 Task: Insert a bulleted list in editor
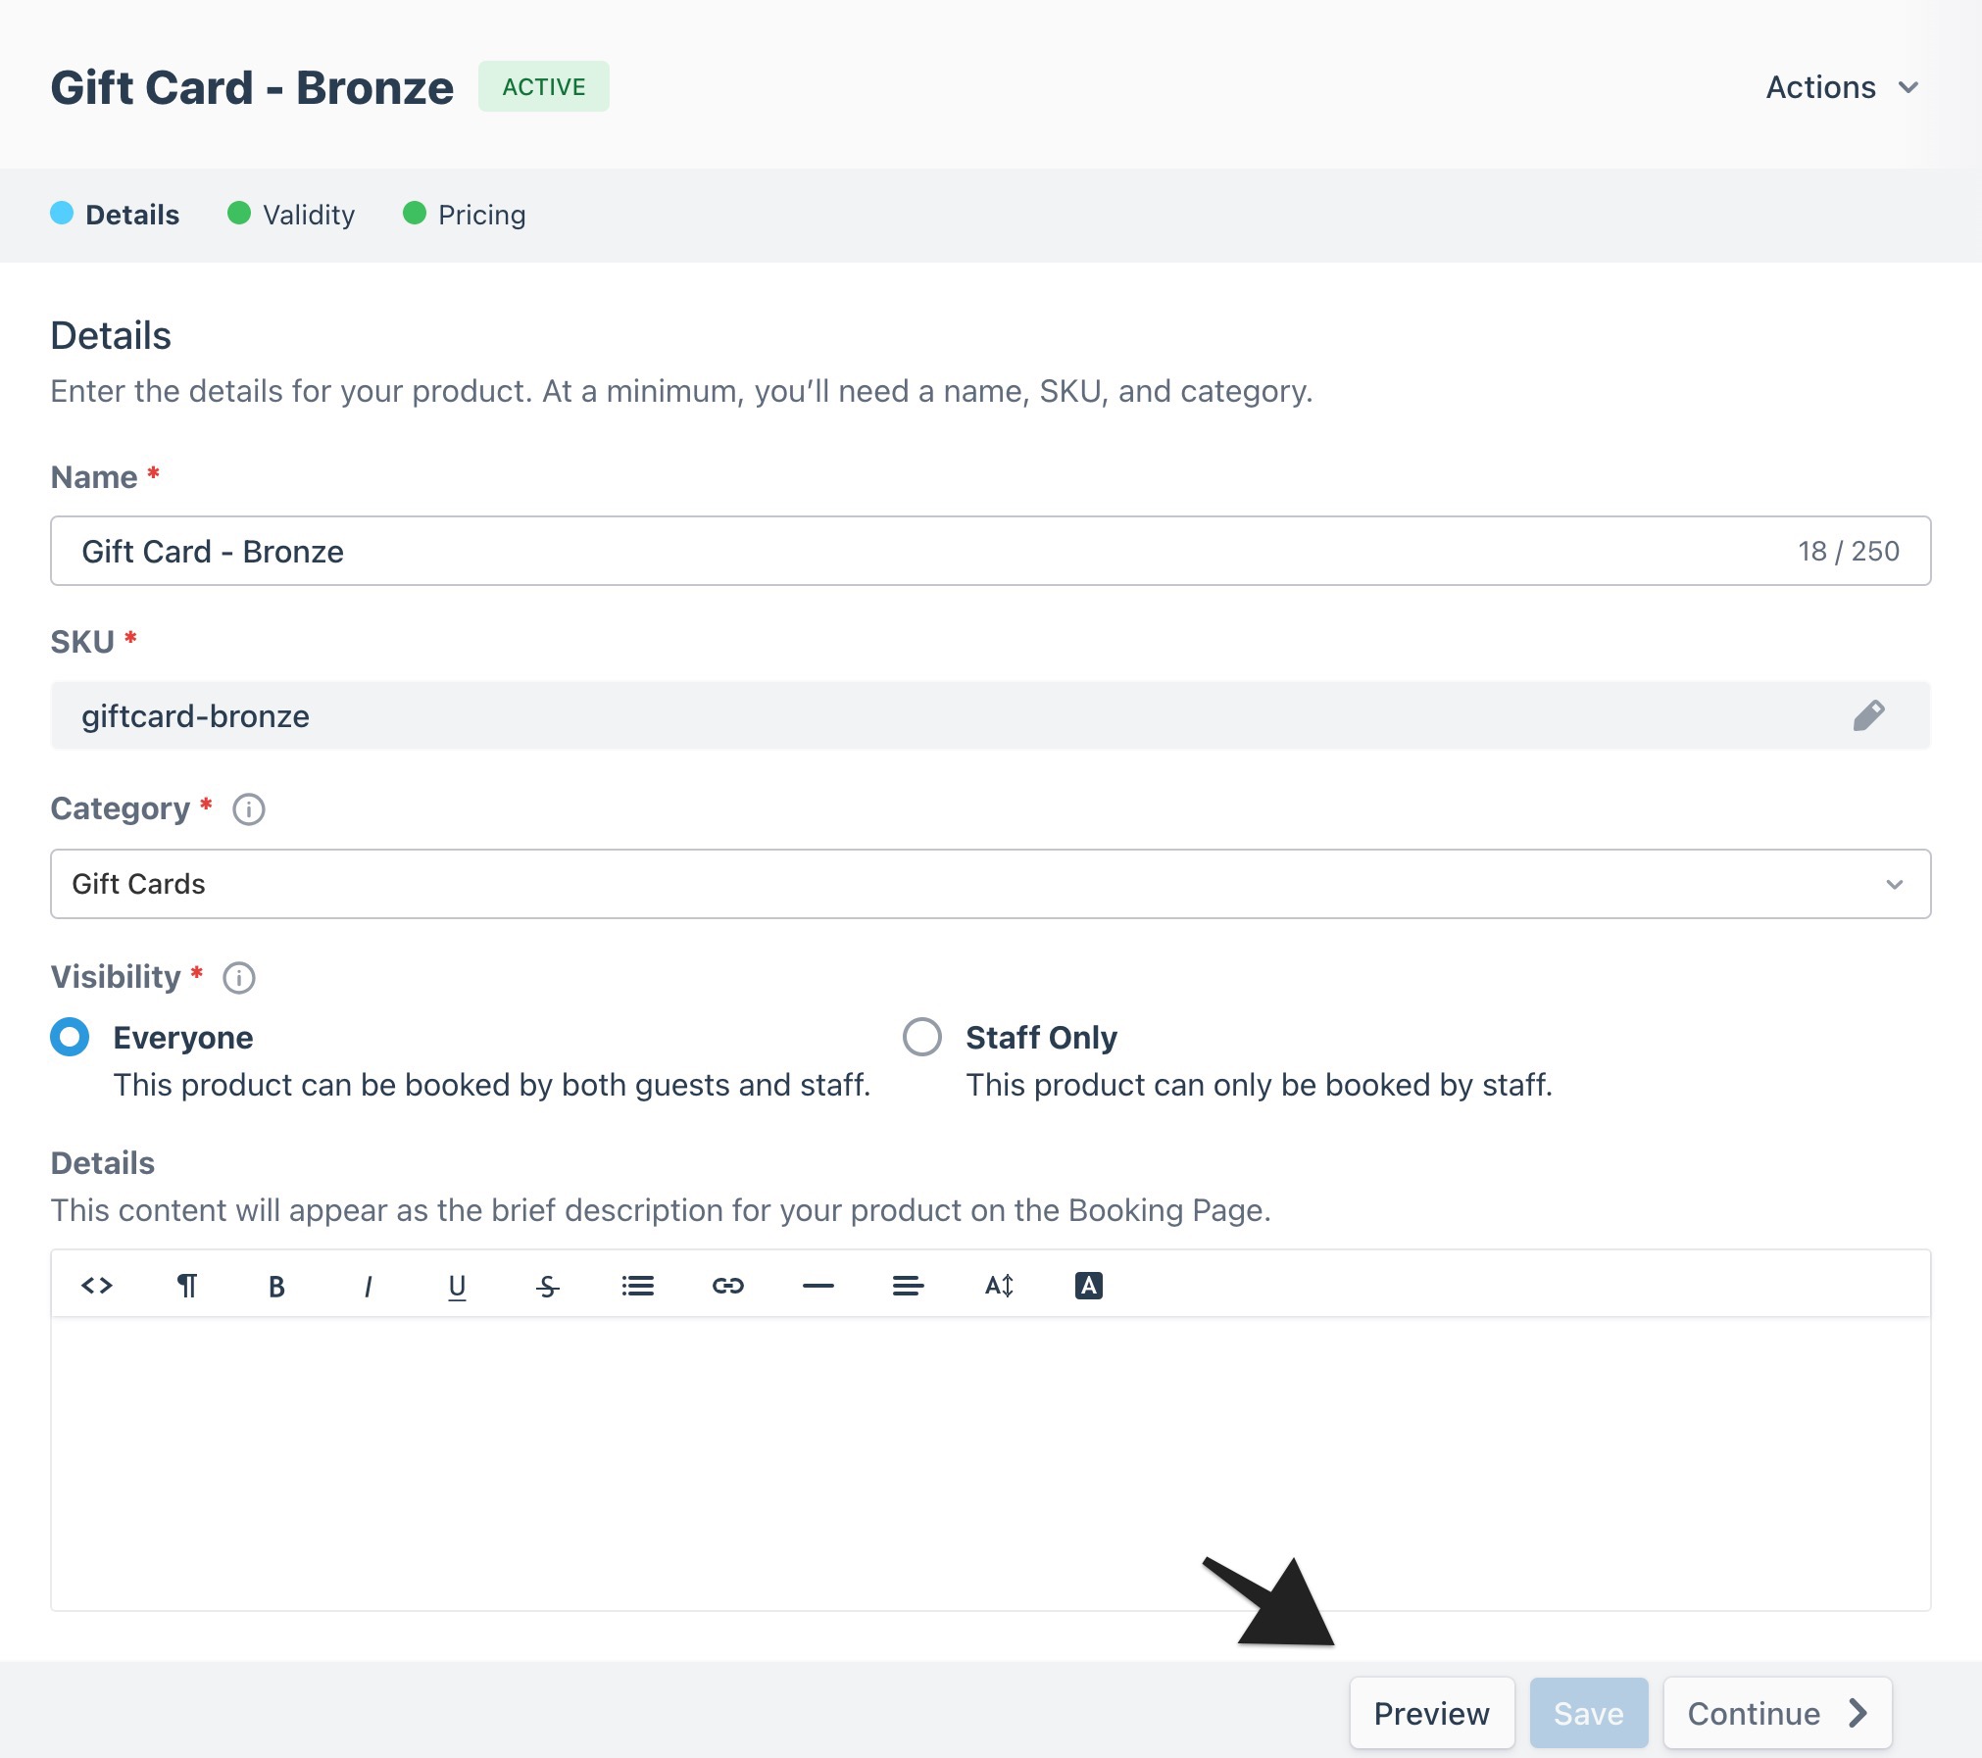638,1285
